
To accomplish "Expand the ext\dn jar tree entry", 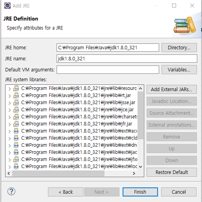I will [x=9, y=146].
